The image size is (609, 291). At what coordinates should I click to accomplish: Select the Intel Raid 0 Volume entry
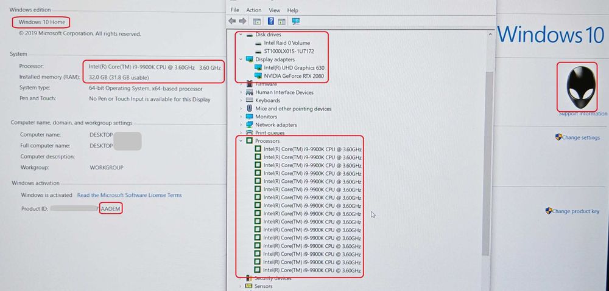287,43
